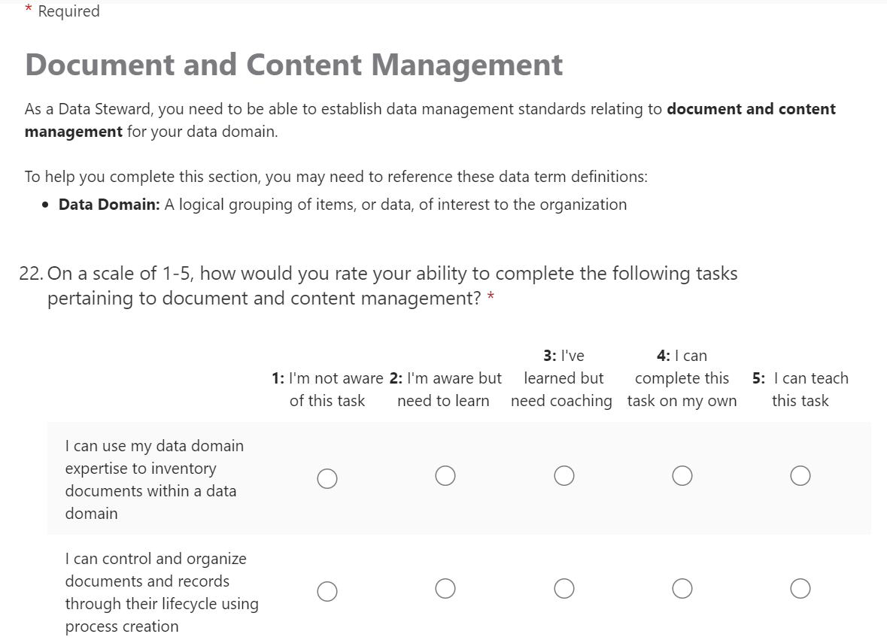887x640 pixels.
Task: Click the '4: I can complete this task' header
Action: click(682, 378)
